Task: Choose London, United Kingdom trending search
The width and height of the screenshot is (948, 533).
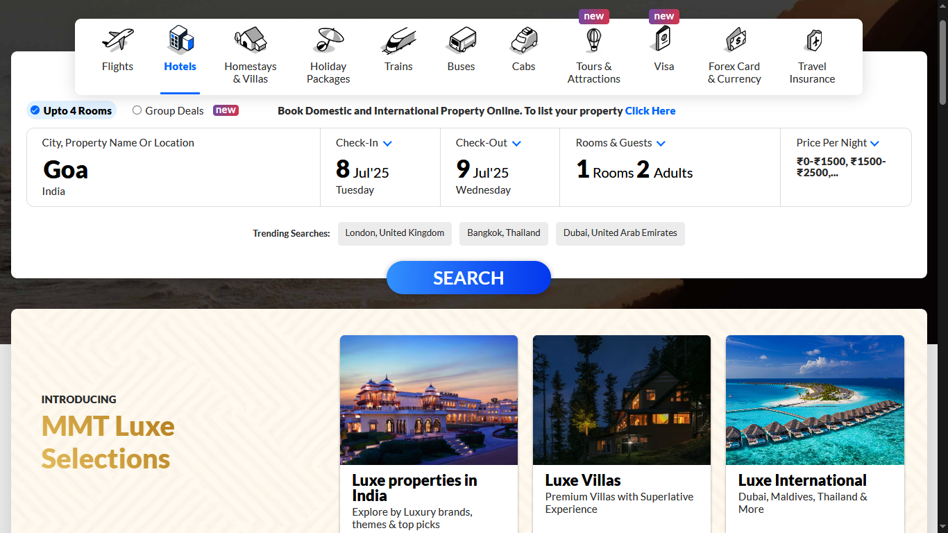Action: tap(395, 234)
